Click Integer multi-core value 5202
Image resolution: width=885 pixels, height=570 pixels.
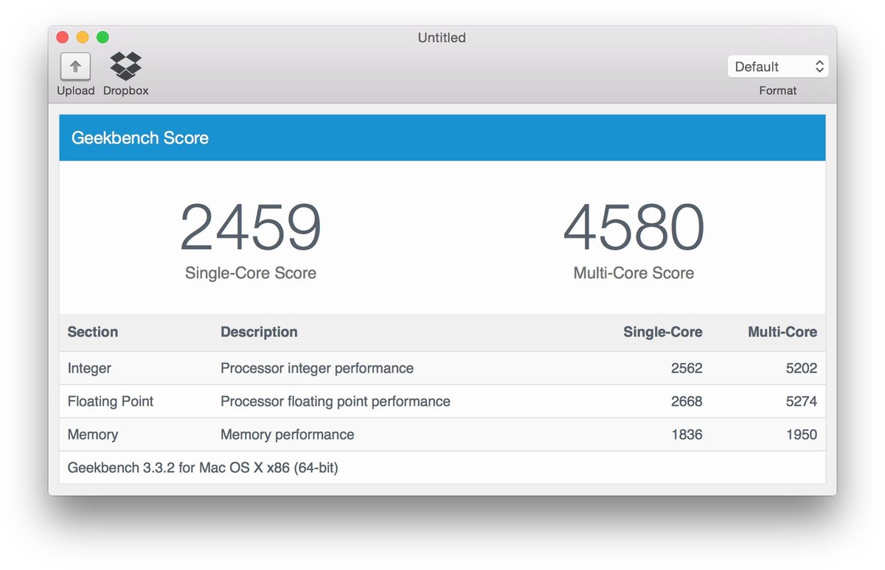coord(802,368)
